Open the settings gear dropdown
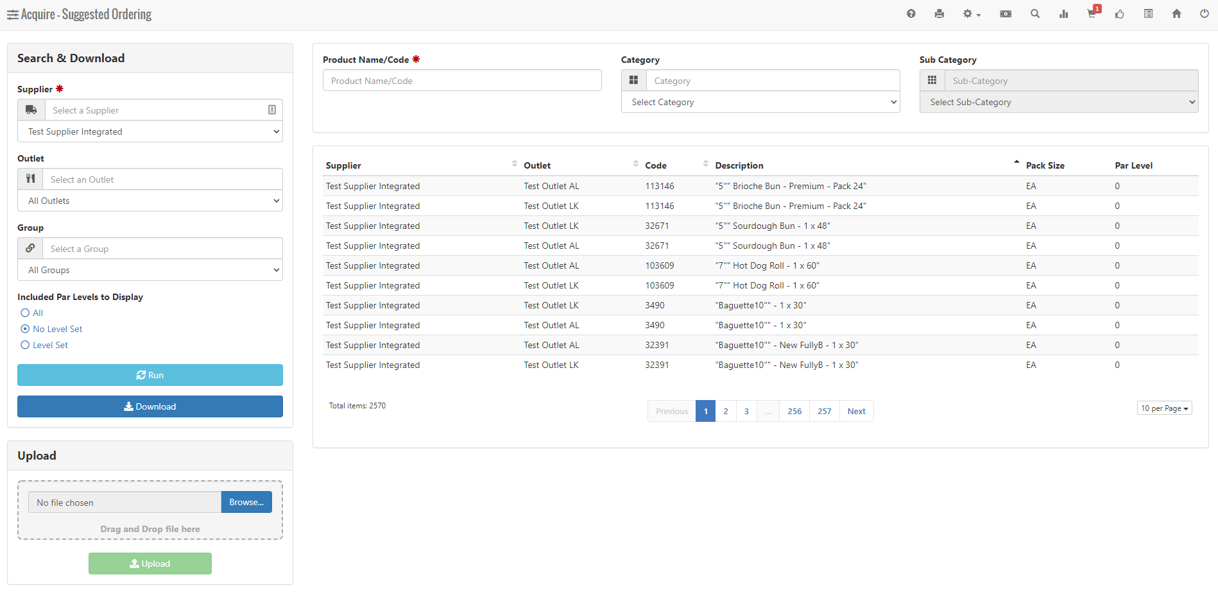Image resolution: width=1218 pixels, height=593 pixels. [972, 13]
